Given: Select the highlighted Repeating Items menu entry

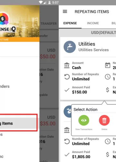Looking at the screenshot, I should point(18,123).
